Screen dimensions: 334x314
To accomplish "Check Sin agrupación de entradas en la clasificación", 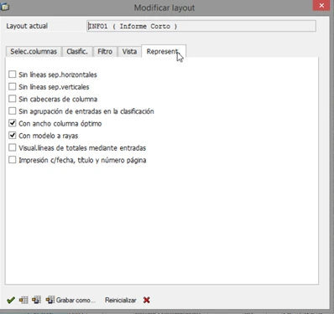I will (x=13, y=111).
